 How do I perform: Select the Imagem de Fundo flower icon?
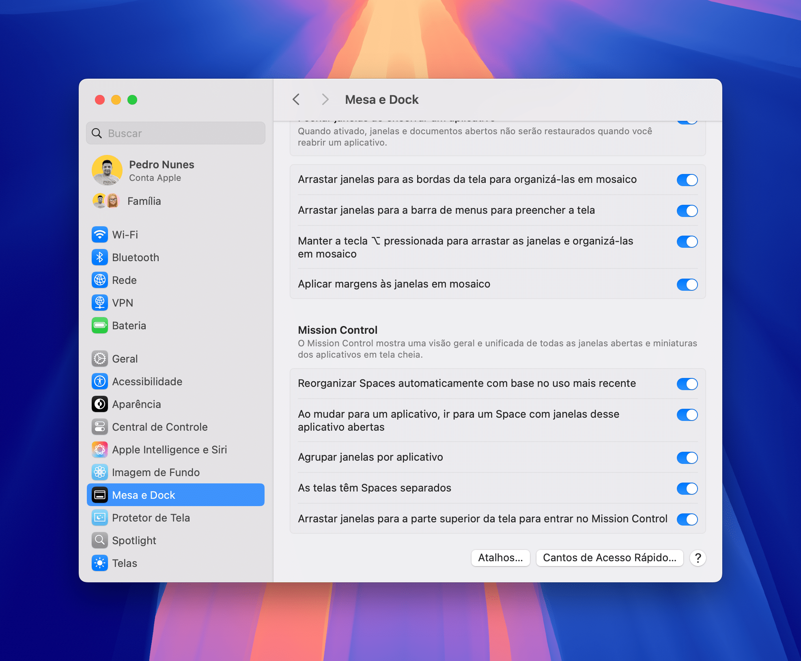100,472
